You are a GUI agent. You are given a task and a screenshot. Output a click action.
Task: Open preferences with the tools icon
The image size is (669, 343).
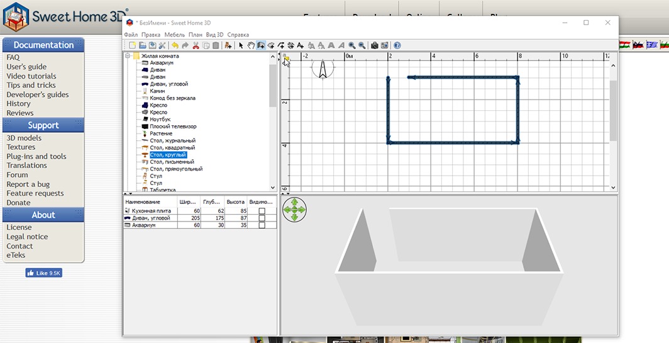point(162,45)
